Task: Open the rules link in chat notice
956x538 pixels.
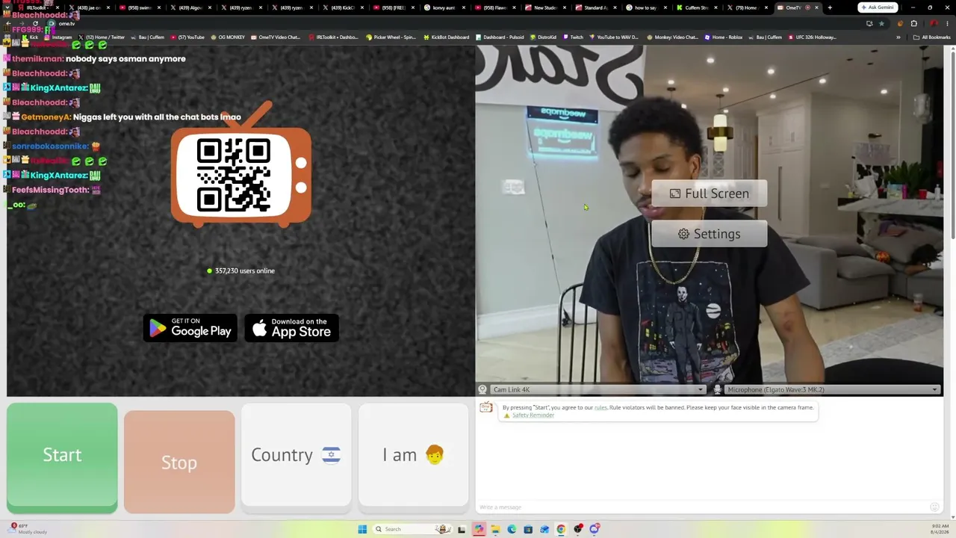Action: 600,408
